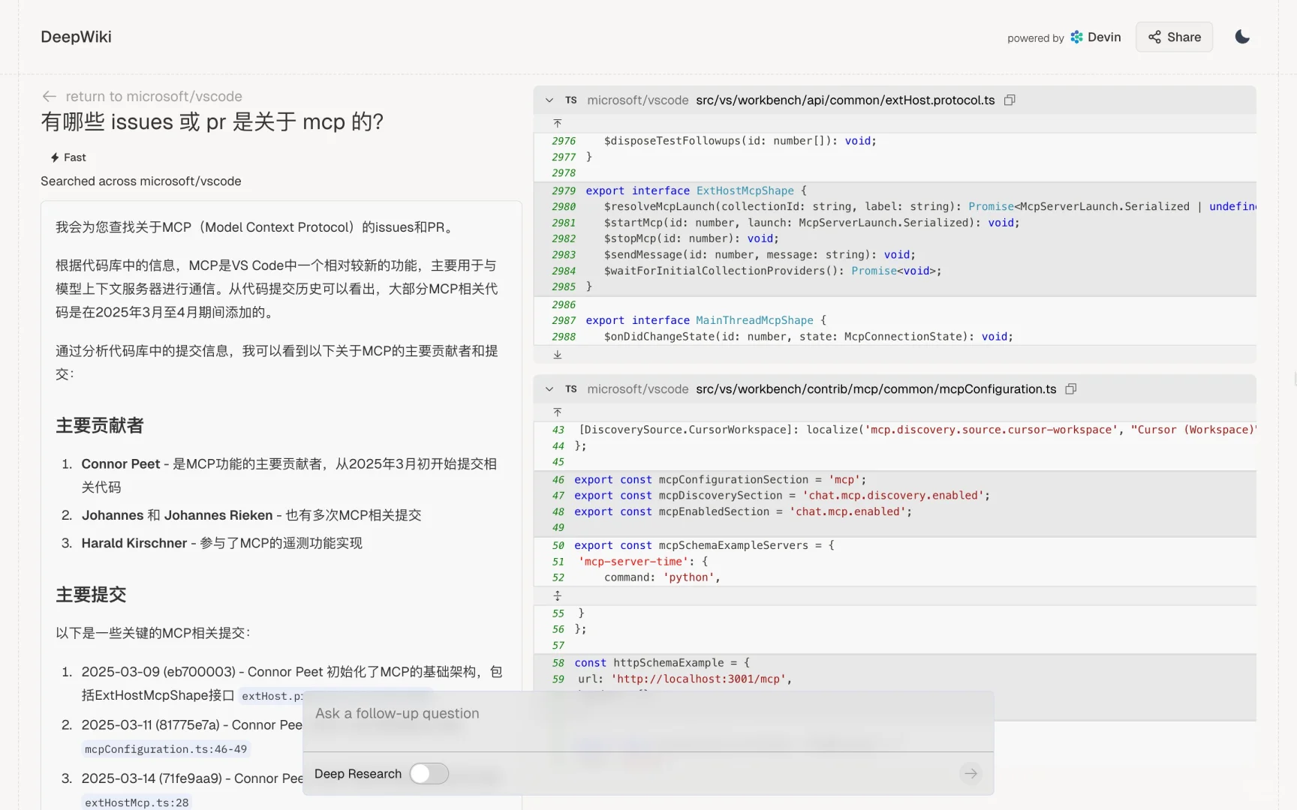1297x810 pixels.
Task: Collapse the mcpConfiguration.ts code block
Action: 549,389
